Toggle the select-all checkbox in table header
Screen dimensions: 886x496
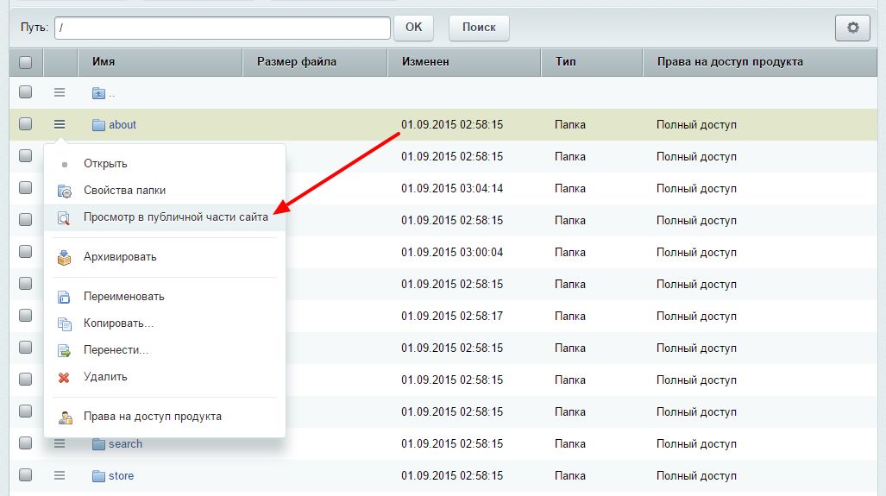[x=26, y=62]
